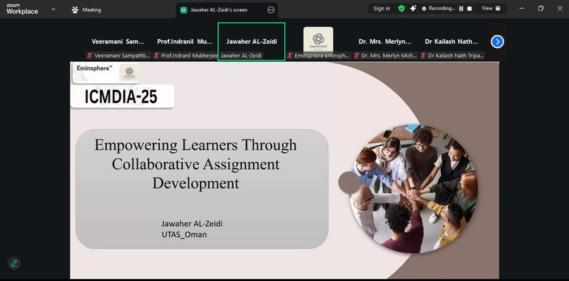Open the green encryption shield icon
The height and width of the screenshot is (281, 569).
coord(402,8)
